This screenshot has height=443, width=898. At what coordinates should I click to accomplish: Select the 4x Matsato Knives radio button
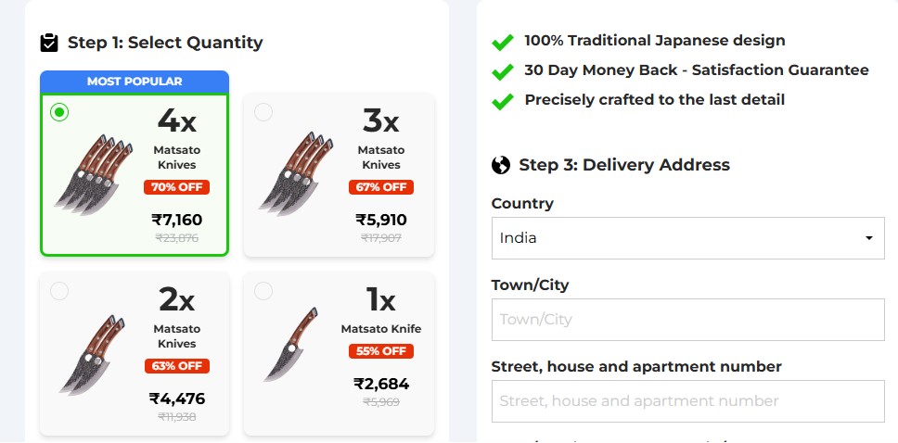tap(59, 112)
